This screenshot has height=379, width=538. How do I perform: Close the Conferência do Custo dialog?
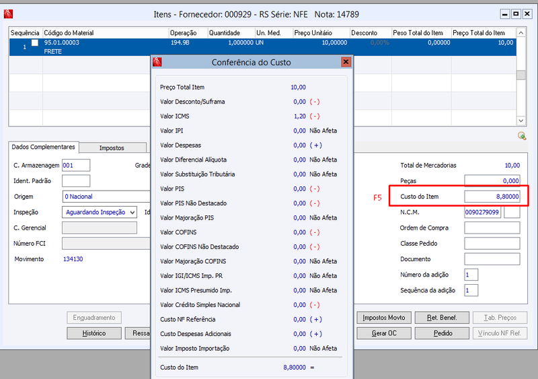coord(346,62)
